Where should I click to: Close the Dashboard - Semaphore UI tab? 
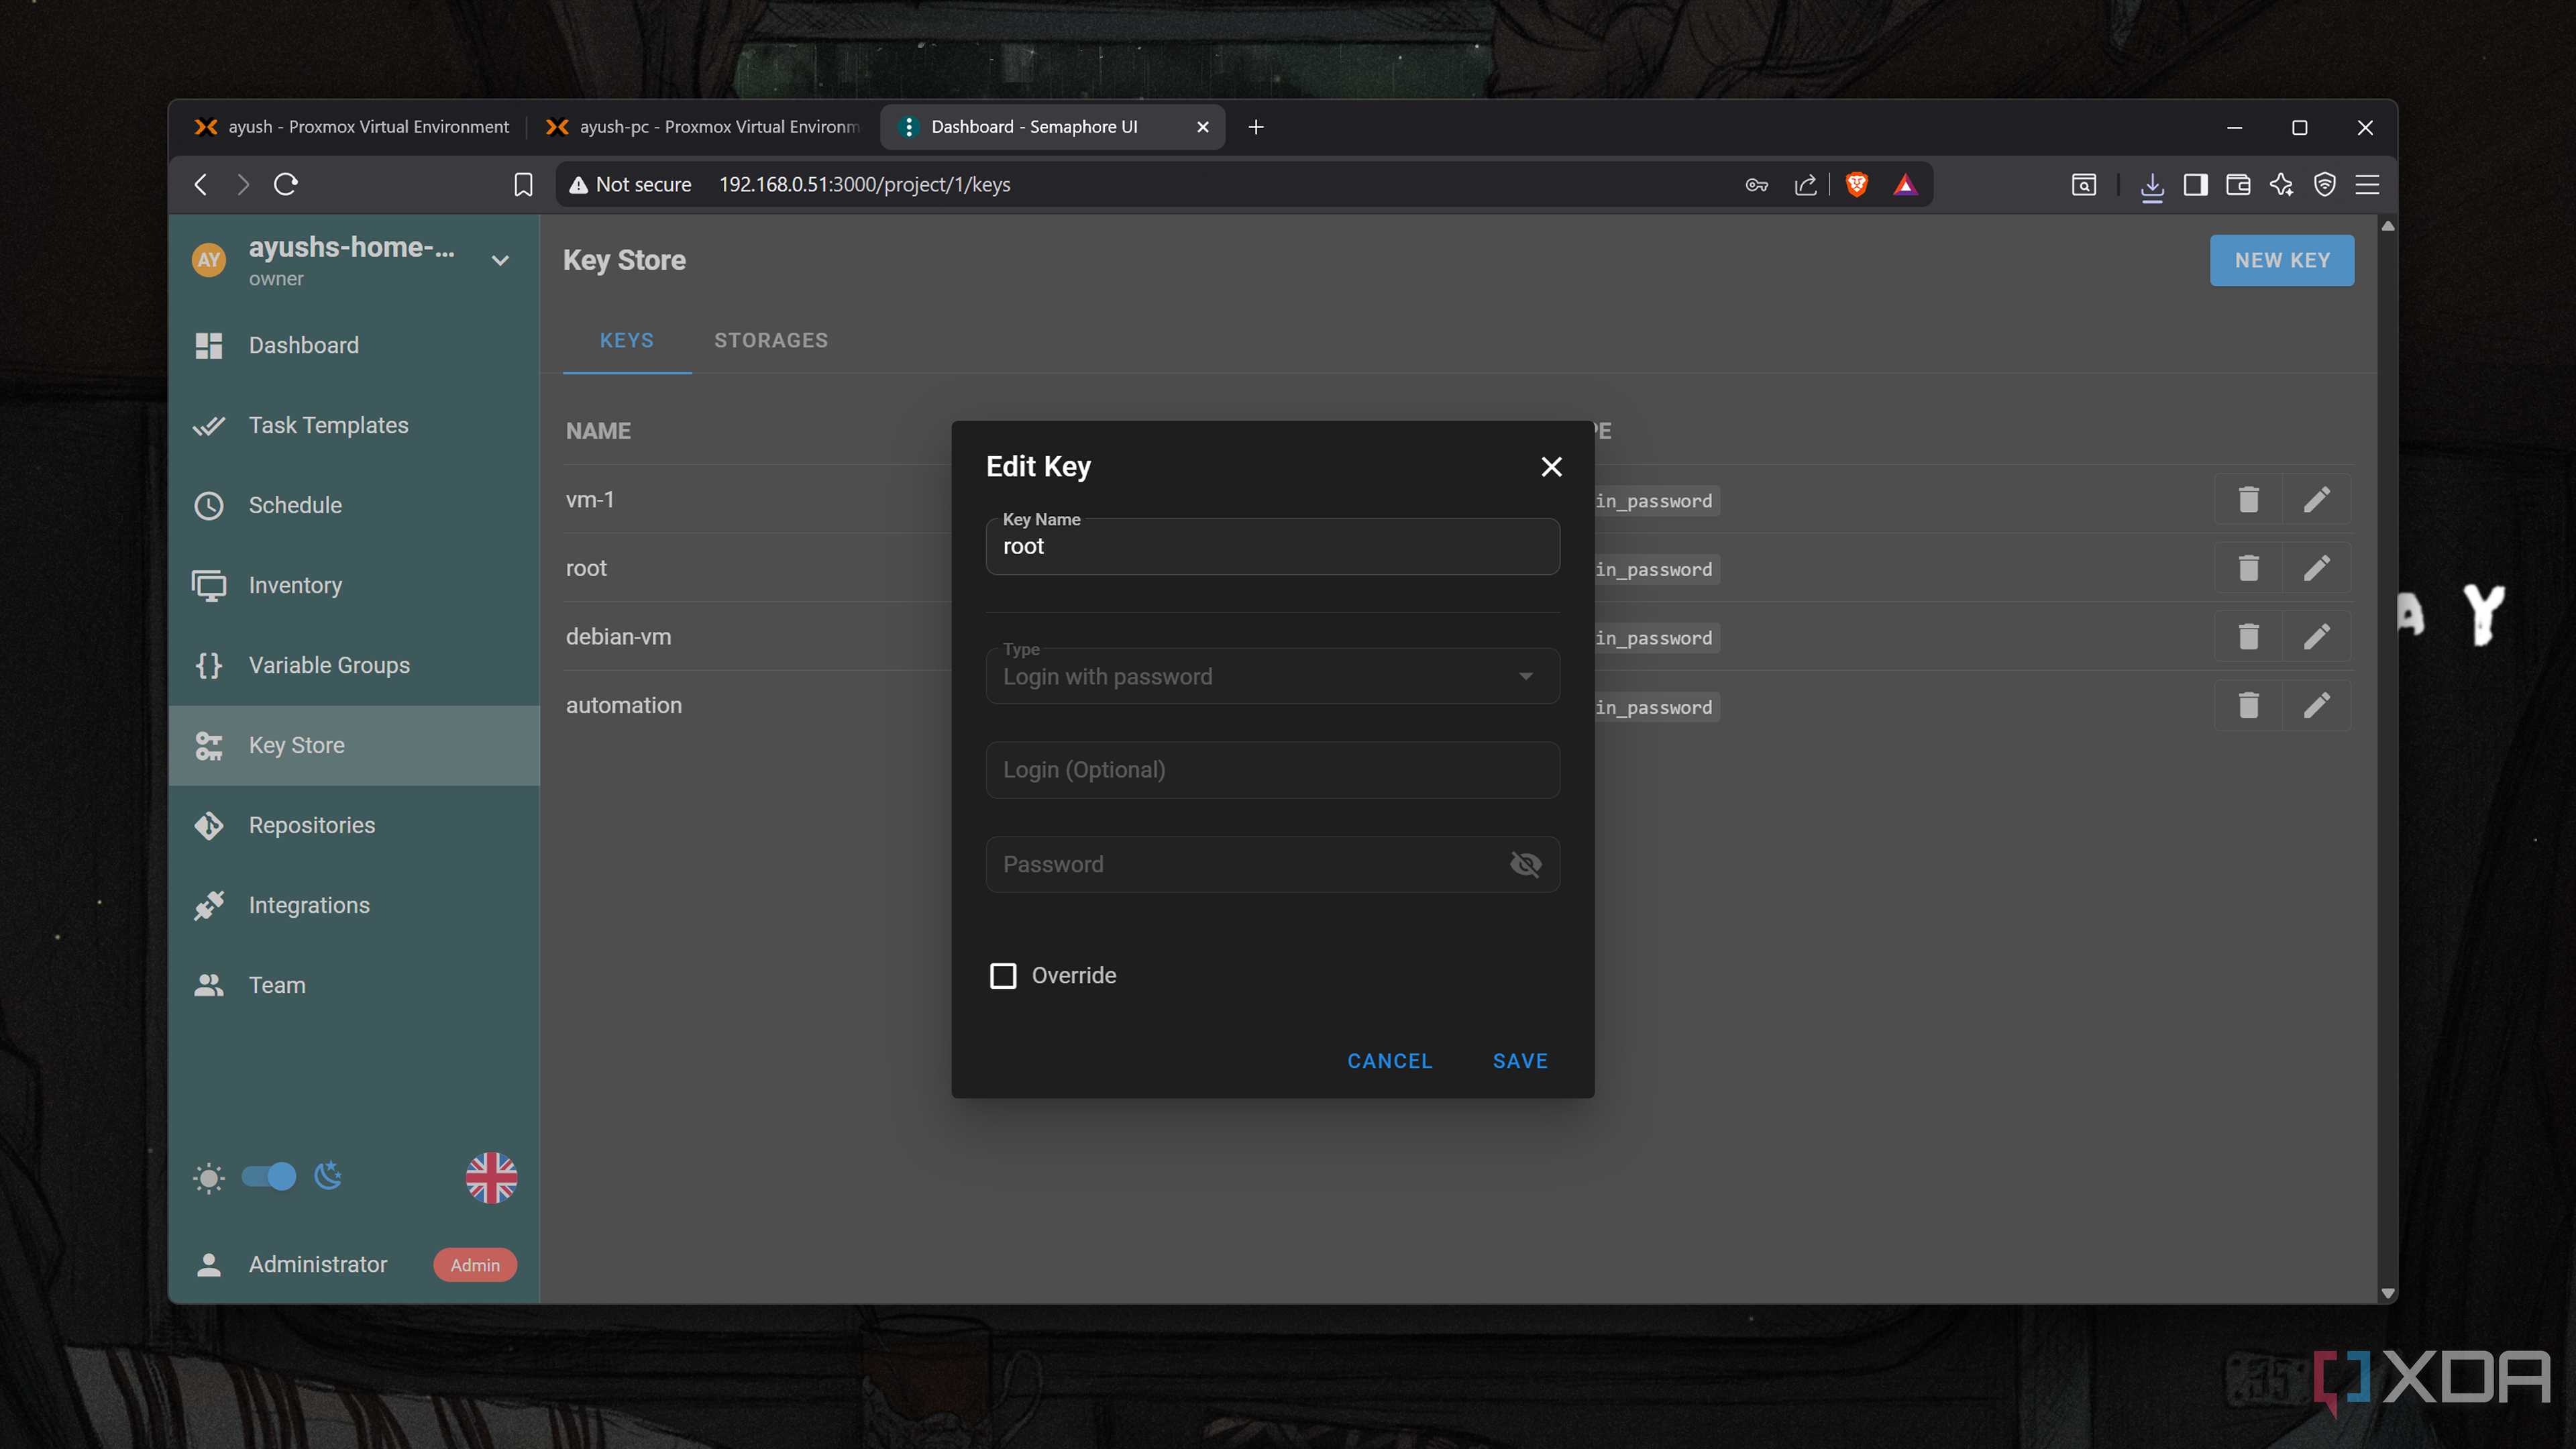(1203, 127)
